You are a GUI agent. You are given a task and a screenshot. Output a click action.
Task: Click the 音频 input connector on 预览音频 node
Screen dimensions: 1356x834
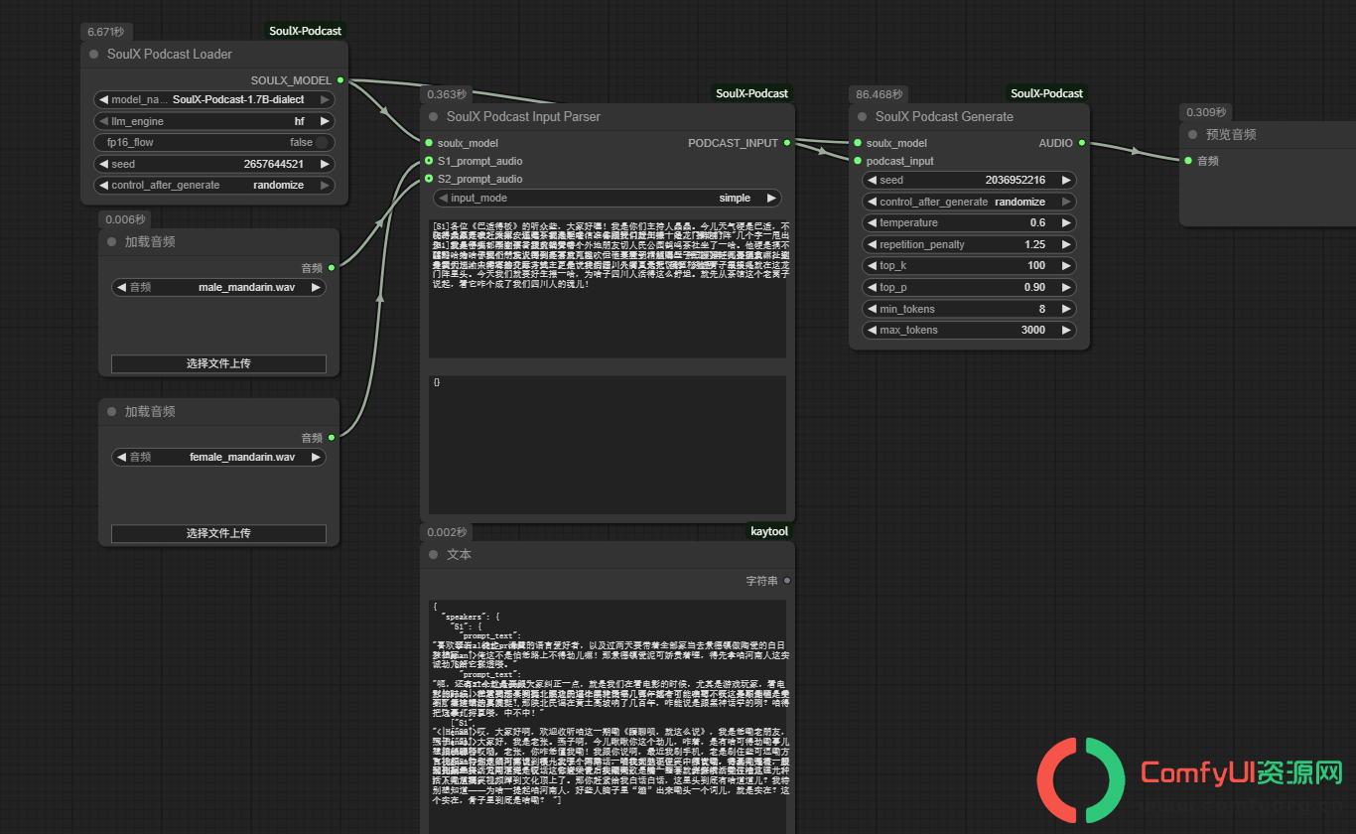pos(1188,161)
